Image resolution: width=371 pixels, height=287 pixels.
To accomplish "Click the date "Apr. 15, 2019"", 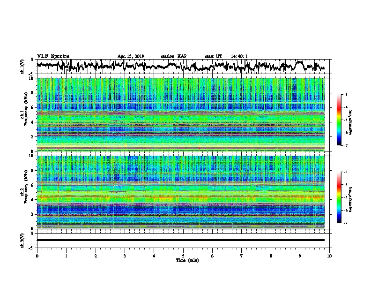I will pos(131,56).
